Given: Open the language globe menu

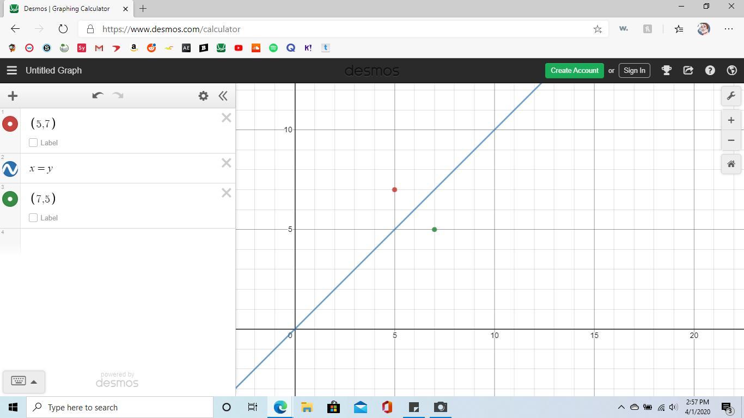Looking at the screenshot, I should coord(731,70).
